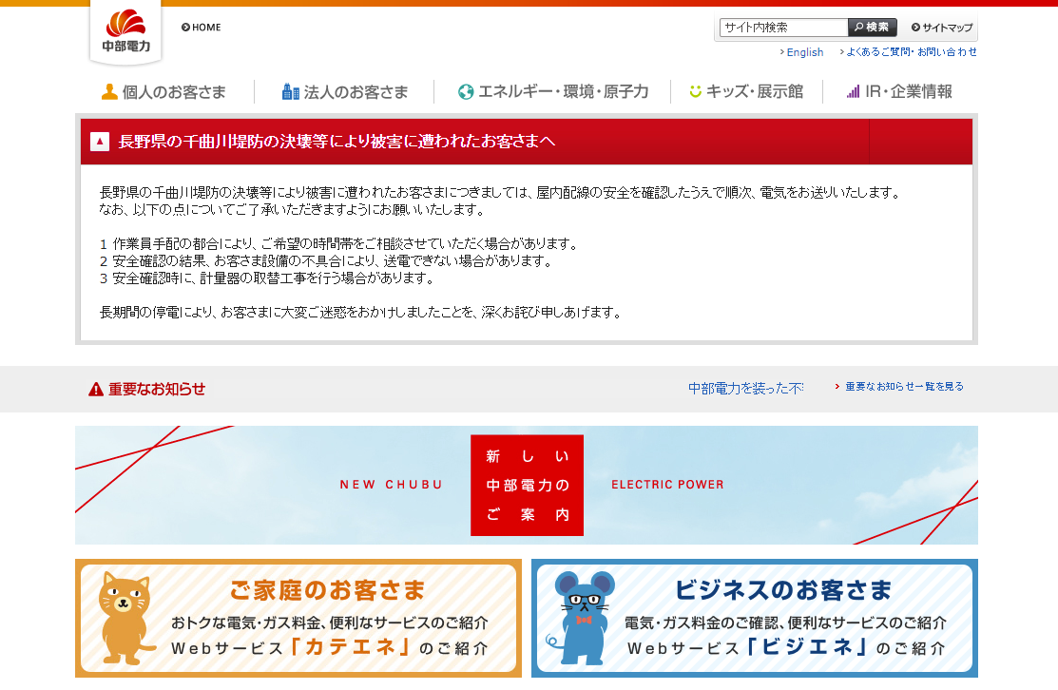Open the ご家庭のお客さま banner
Screen dimensions: 1058x690
coord(298,618)
